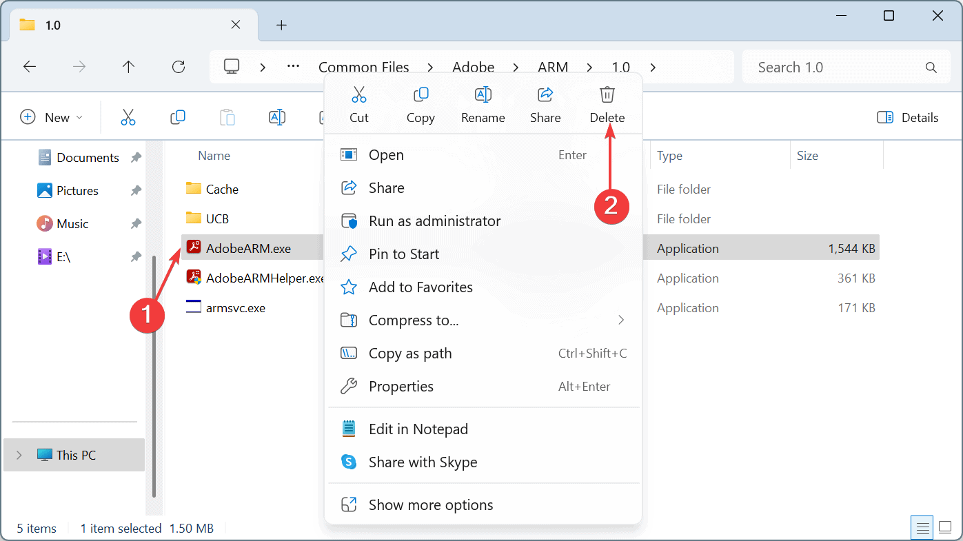Choose Run as administrator

tap(483, 221)
